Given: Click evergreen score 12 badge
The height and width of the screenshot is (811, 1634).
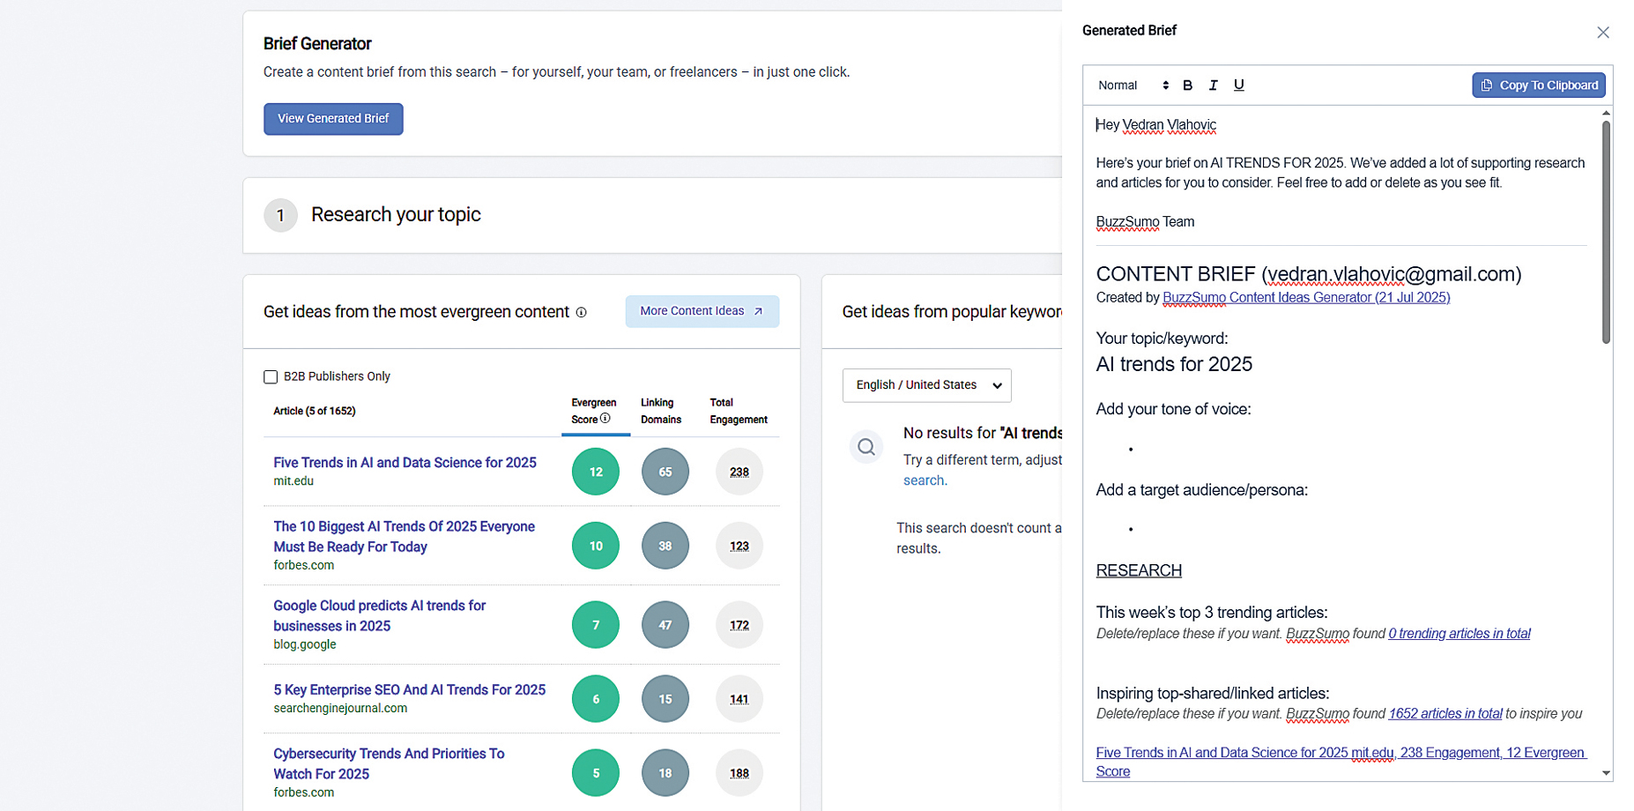Looking at the screenshot, I should (596, 472).
